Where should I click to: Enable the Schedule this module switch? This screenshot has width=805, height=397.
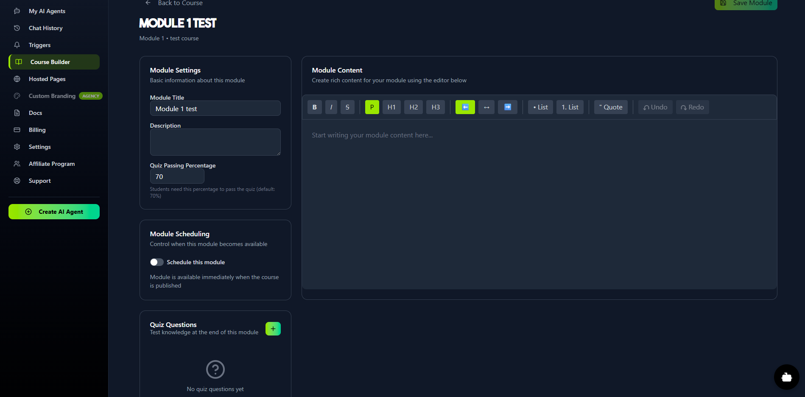tap(157, 262)
